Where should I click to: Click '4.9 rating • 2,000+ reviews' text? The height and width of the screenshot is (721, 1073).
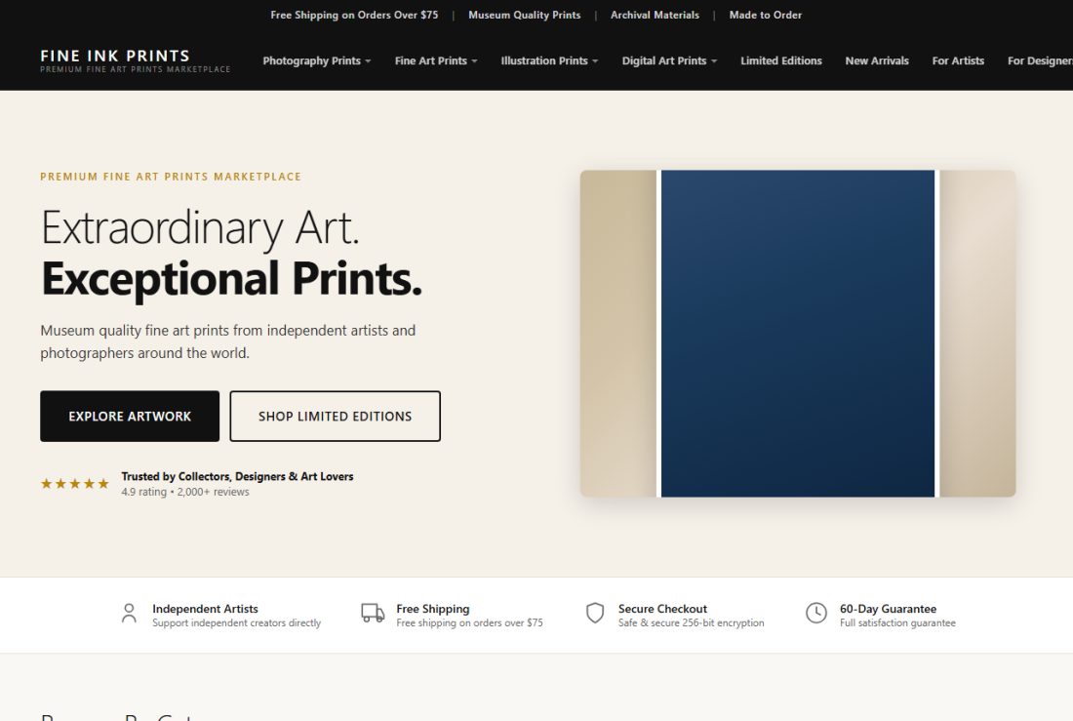pyautogui.click(x=185, y=492)
